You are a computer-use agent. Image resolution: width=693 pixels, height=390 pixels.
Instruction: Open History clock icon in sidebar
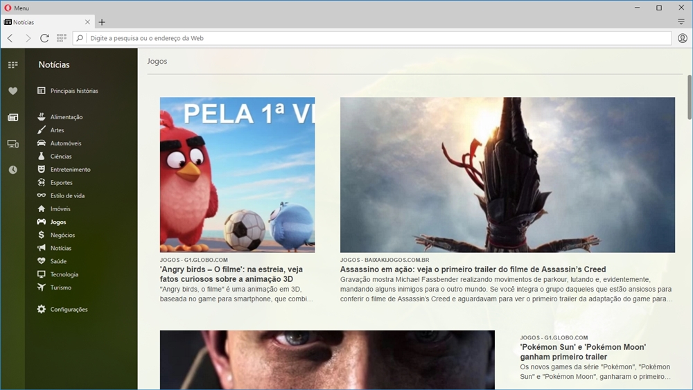[12, 170]
